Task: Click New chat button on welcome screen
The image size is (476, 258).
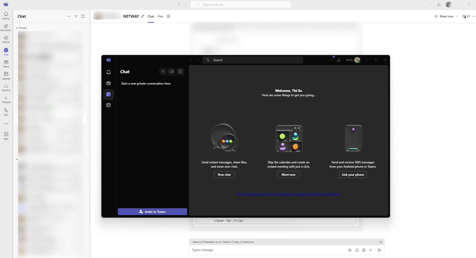Action: pyautogui.click(x=224, y=175)
